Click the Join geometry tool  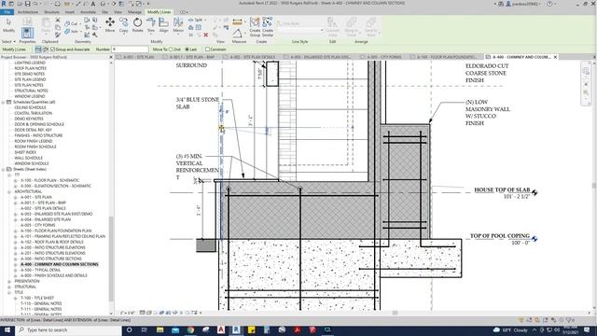click(72, 31)
